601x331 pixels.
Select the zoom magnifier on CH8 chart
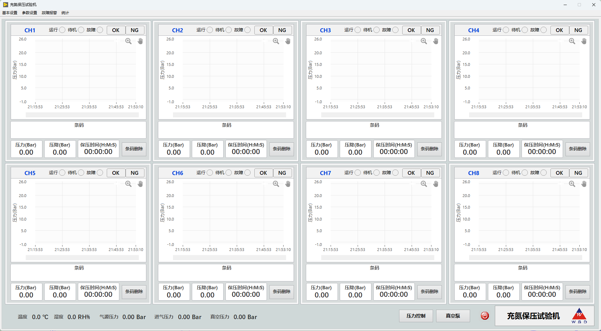tap(572, 184)
